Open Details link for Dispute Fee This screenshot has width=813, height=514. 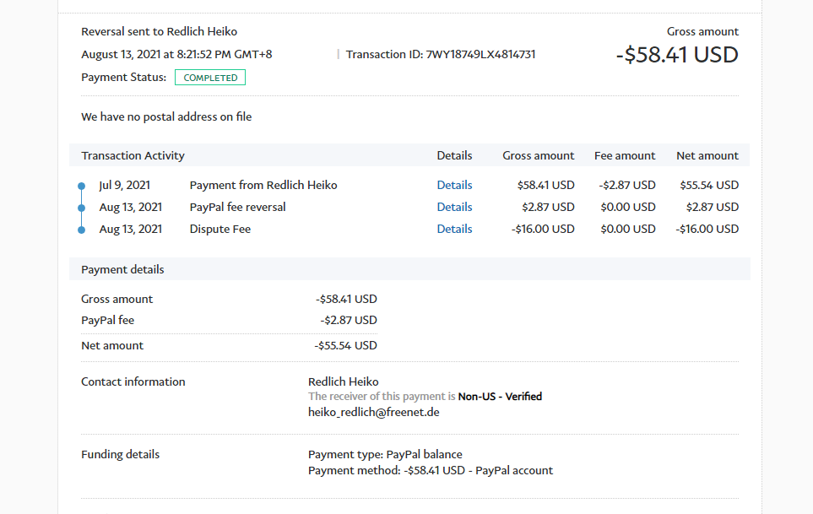tap(454, 229)
